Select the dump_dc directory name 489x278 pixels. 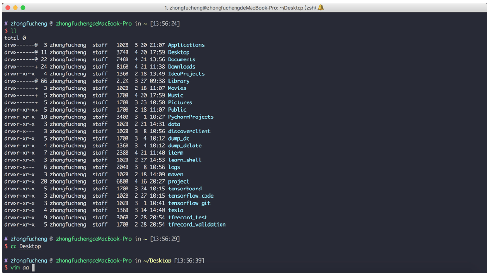(x=179, y=138)
